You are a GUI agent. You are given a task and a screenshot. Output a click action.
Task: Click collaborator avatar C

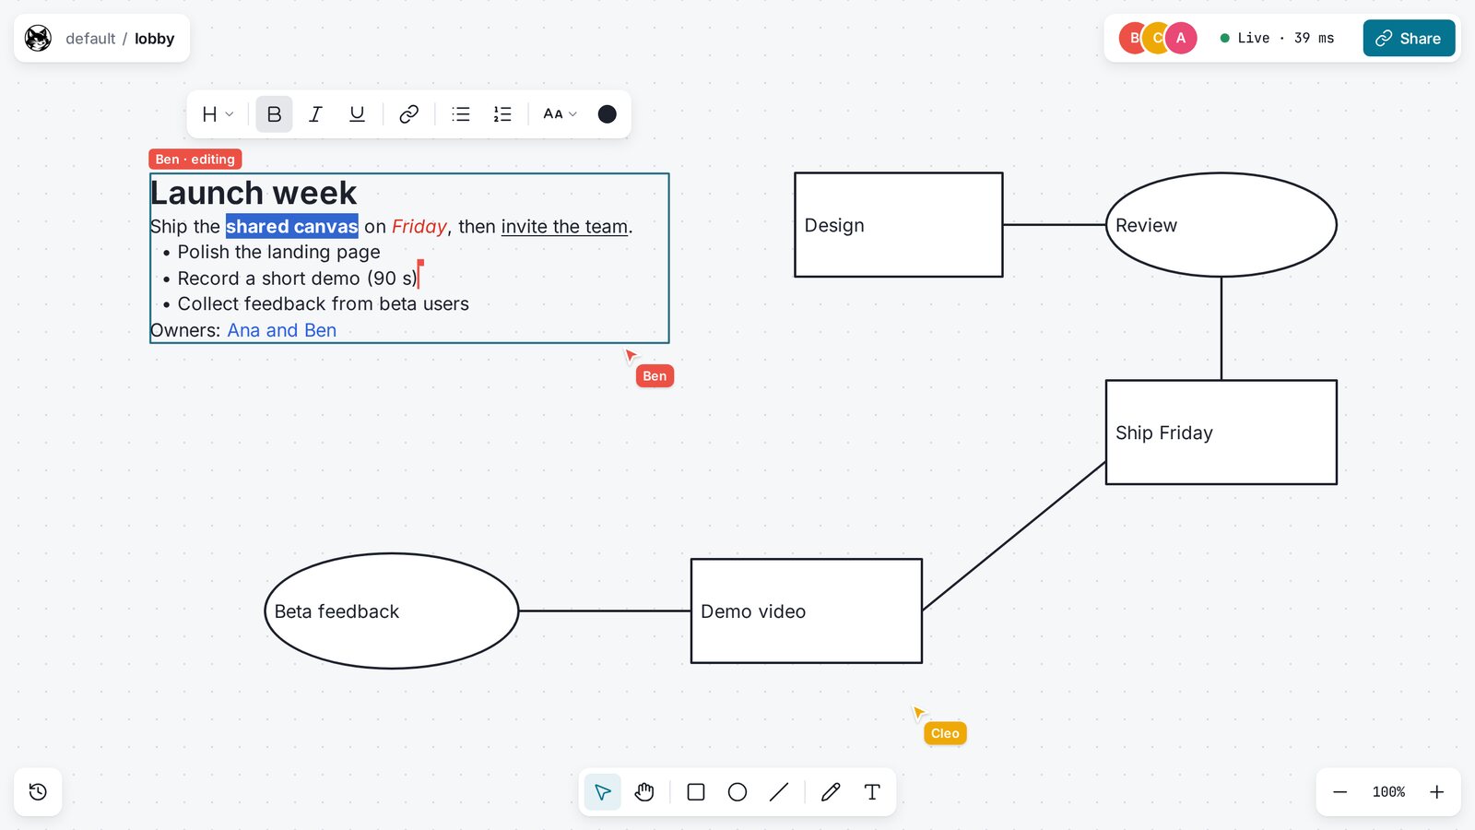click(x=1156, y=38)
